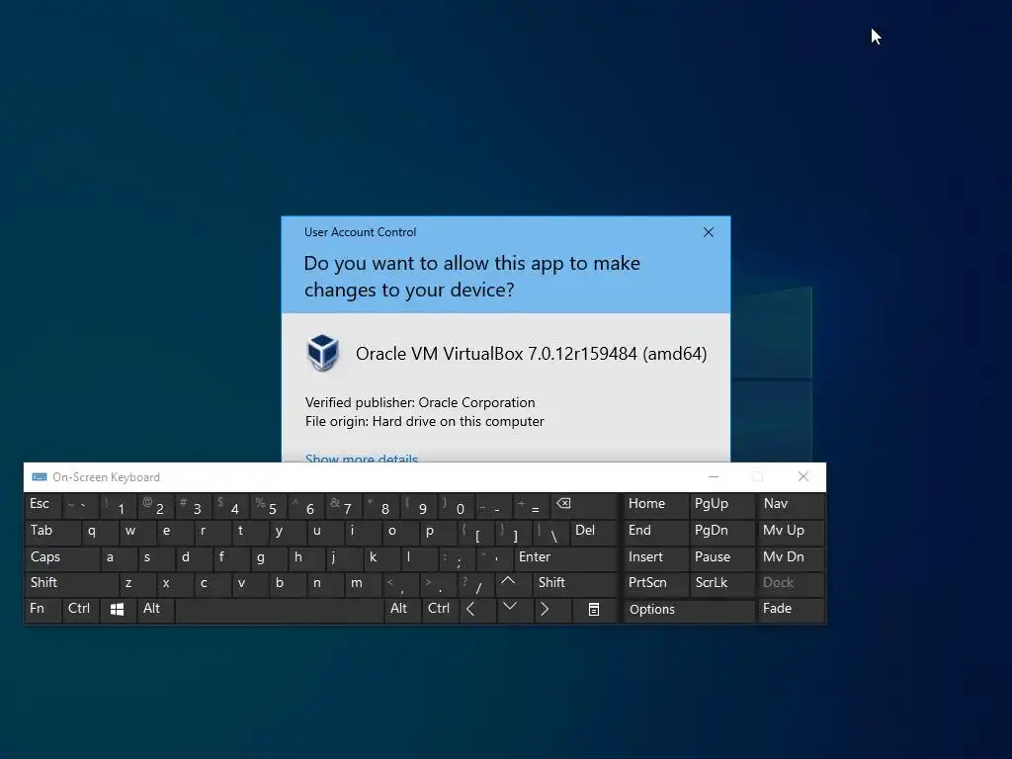Tap the equals sign key
This screenshot has width=1012, height=759.
coord(531,507)
